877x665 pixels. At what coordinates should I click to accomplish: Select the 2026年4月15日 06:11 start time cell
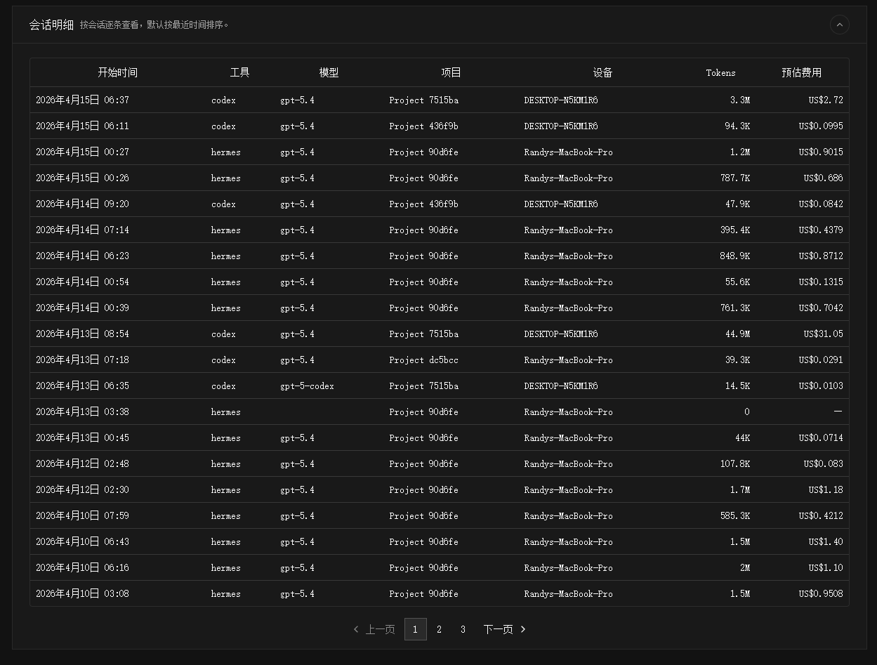pos(82,126)
